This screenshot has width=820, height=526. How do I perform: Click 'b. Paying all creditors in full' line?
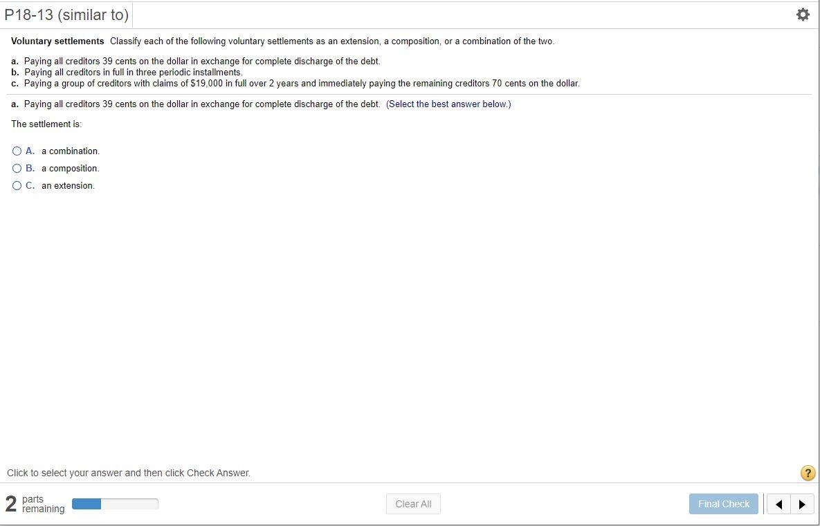point(127,72)
